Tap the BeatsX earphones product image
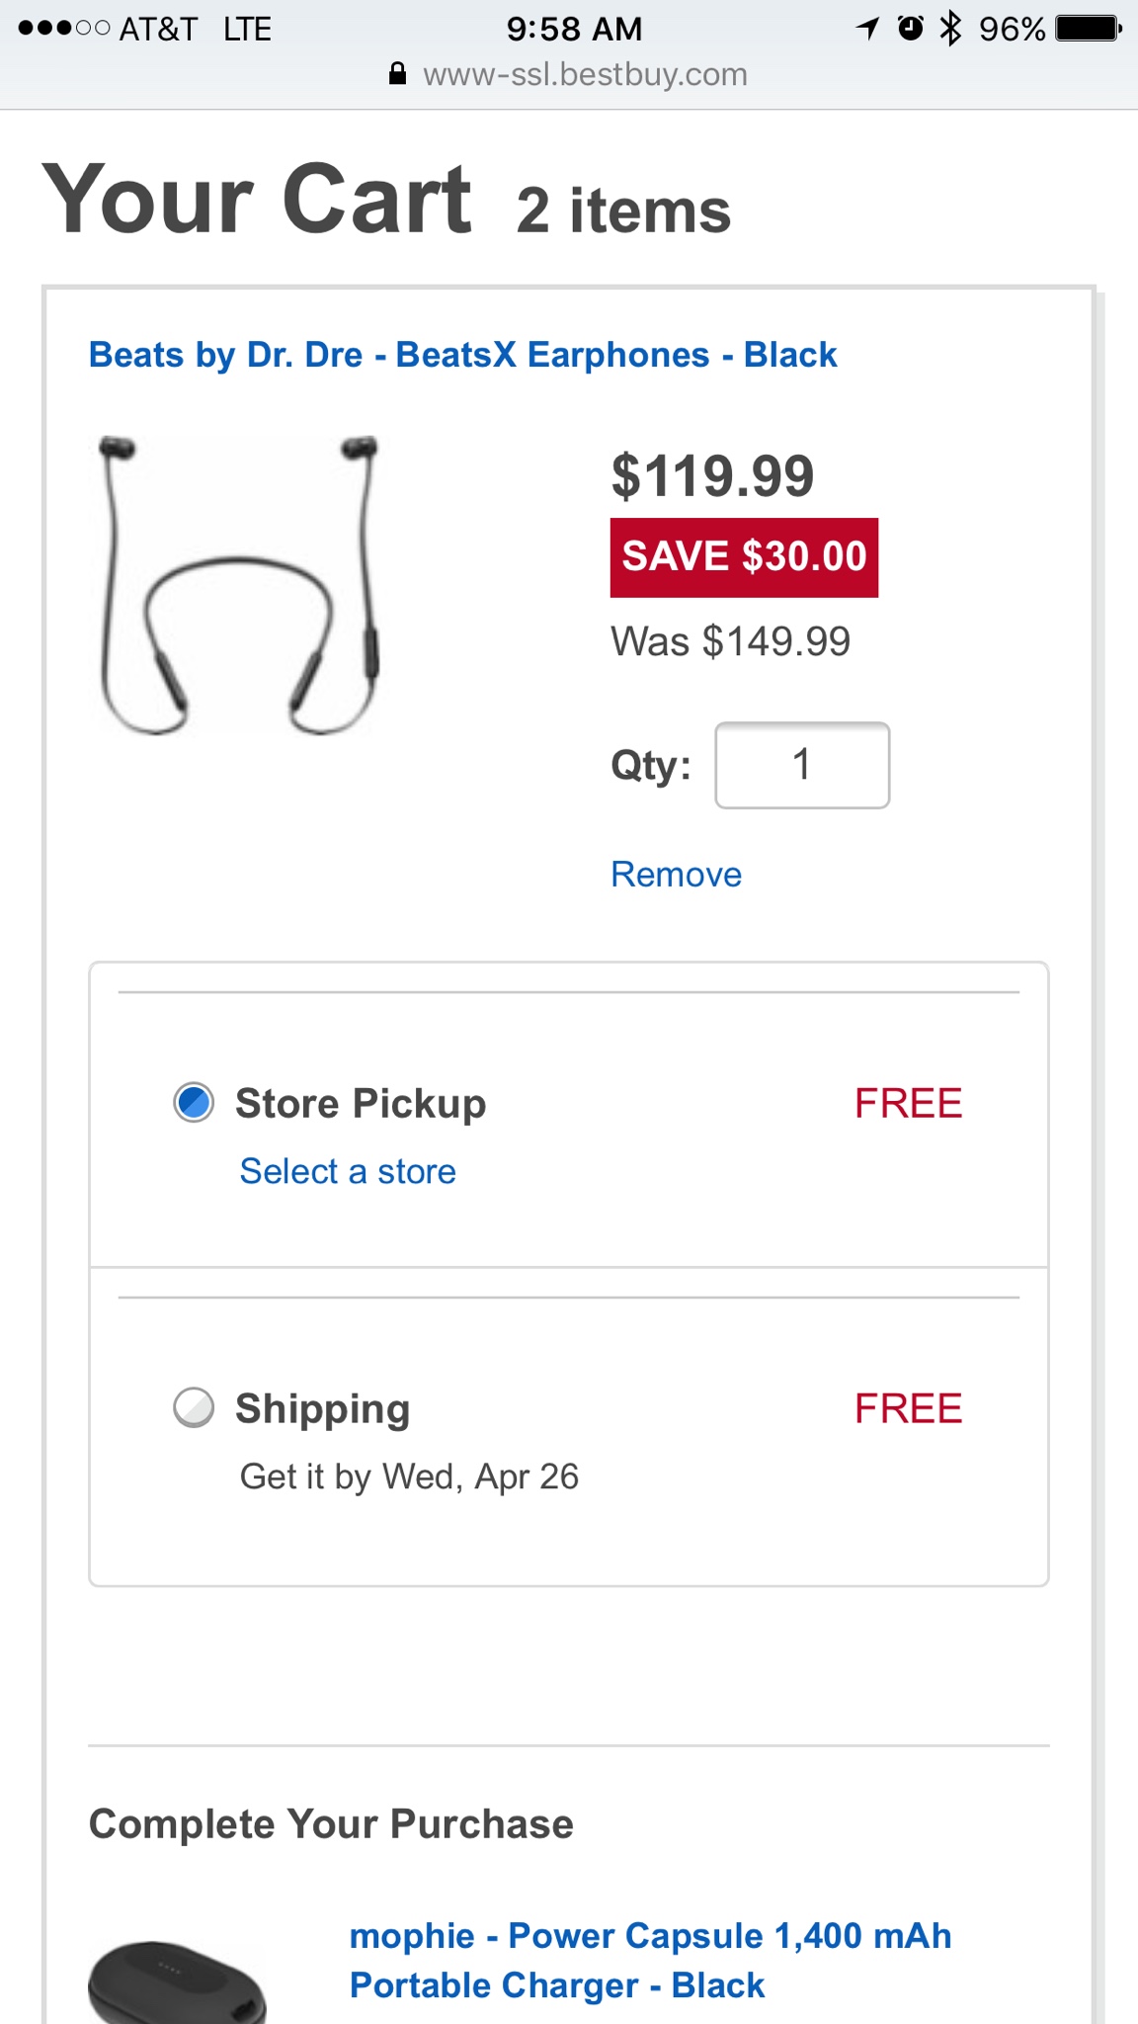The image size is (1138, 2024). click(x=239, y=585)
